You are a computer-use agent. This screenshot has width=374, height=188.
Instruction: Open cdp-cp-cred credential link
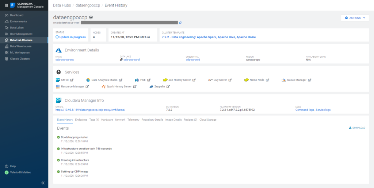click(193, 60)
